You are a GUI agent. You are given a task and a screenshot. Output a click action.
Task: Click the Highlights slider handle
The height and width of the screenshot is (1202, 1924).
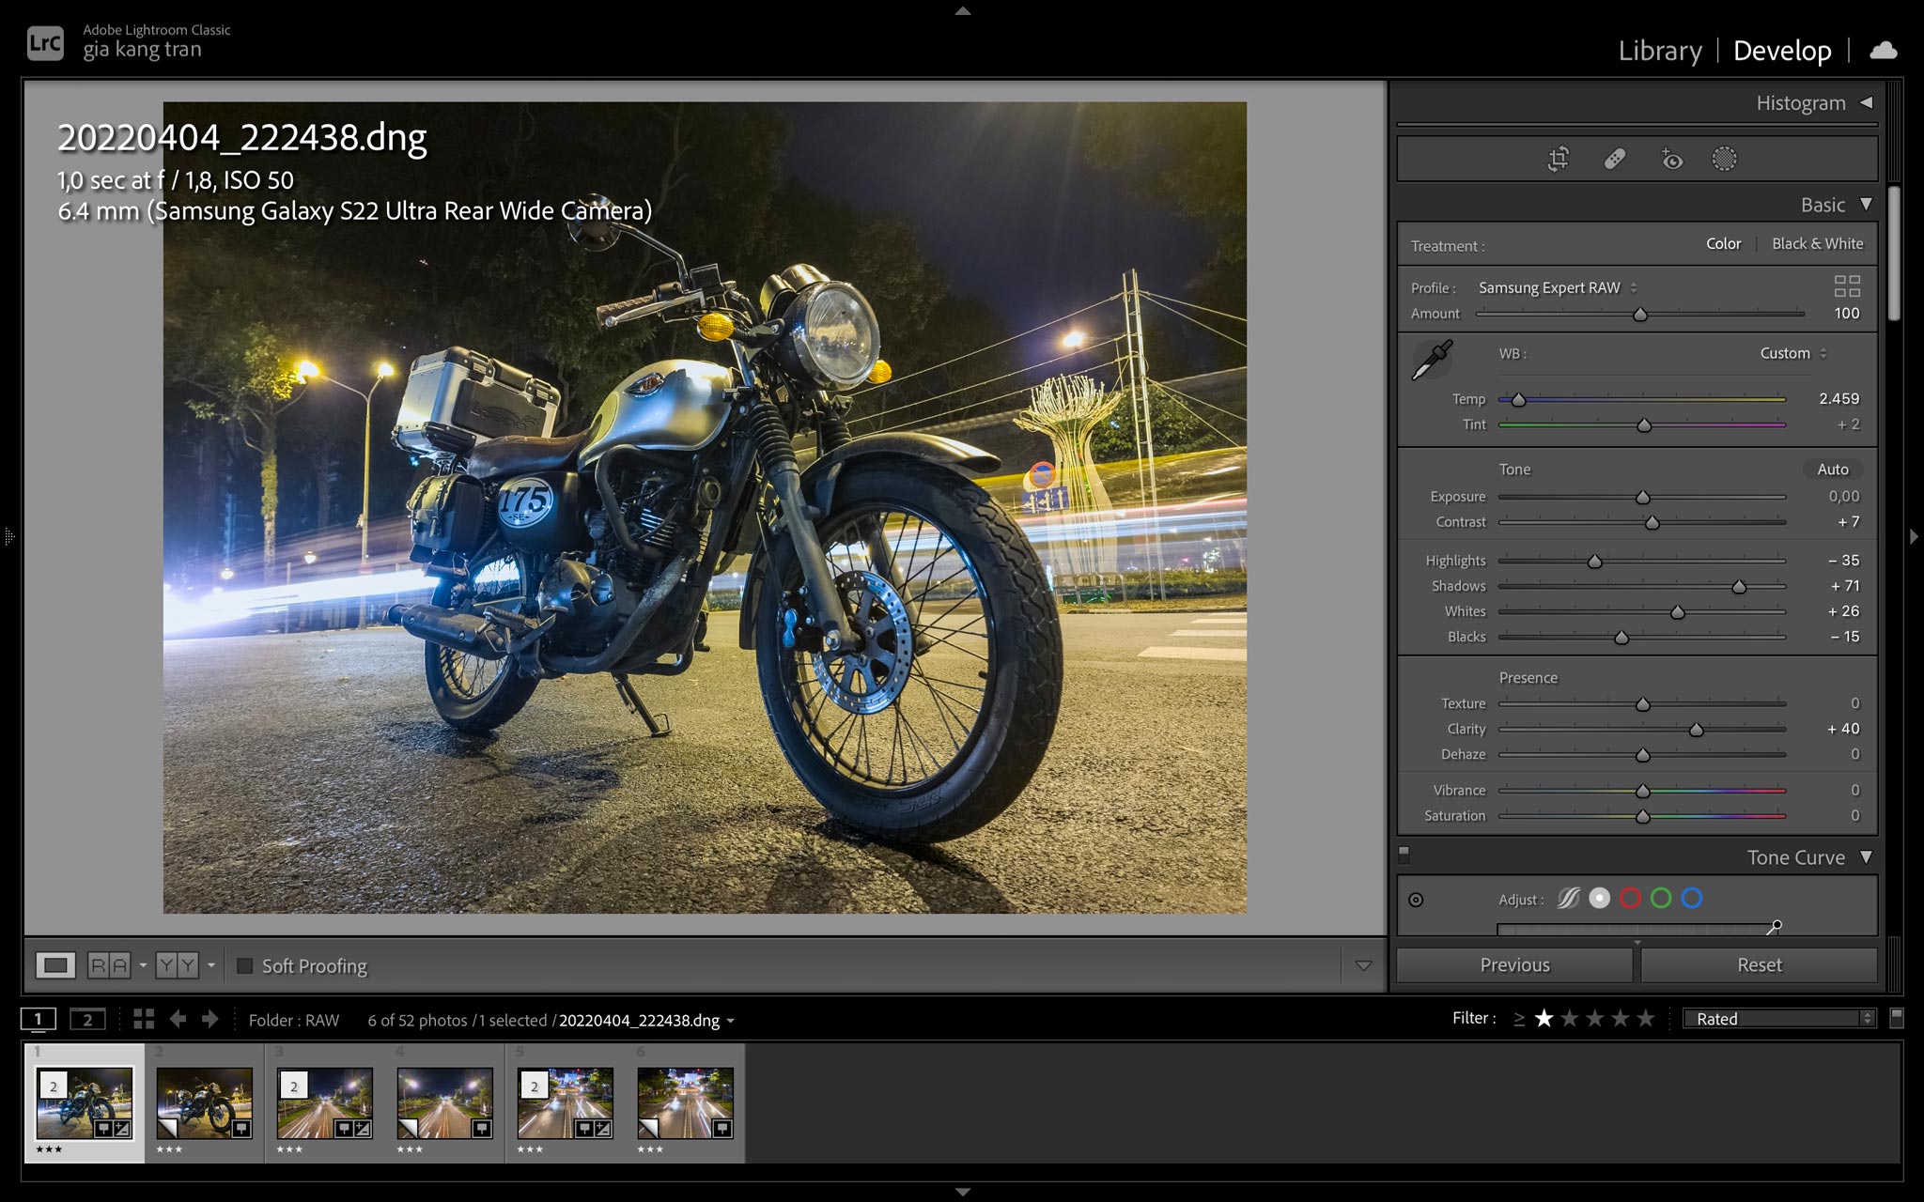[x=1594, y=562]
